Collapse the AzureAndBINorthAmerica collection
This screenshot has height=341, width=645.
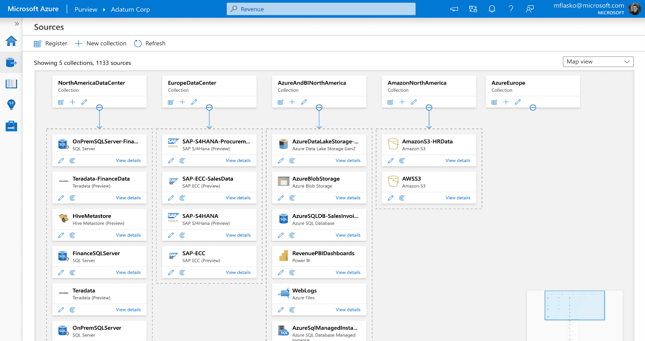point(319,108)
